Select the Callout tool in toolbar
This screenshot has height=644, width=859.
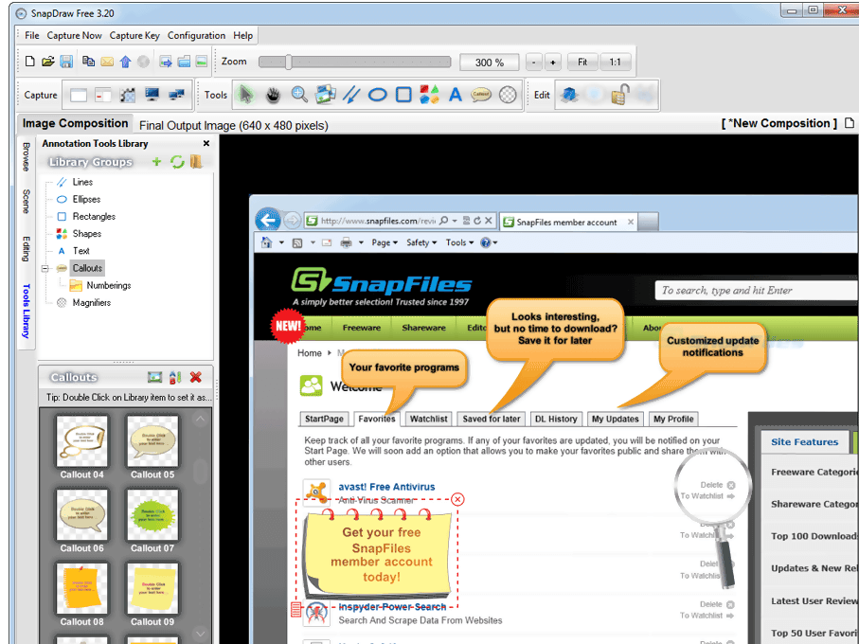click(x=481, y=95)
